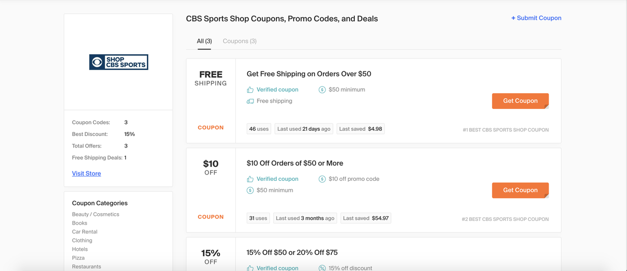Click the truck icon beside Free shipping
Viewport: 627px width, 271px height.
pos(250,101)
